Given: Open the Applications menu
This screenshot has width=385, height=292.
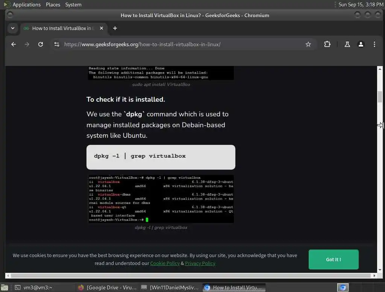Looking at the screenshot, I should 27,5.
